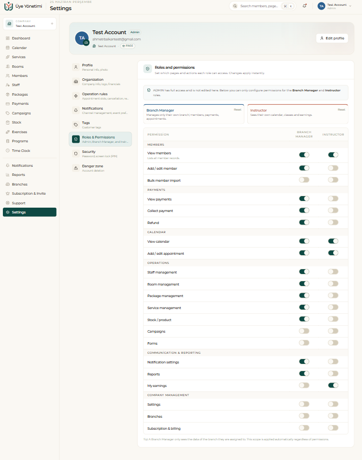Viewport: 362px width, 460px height.
Task: Enable Forms for Instructor
Action: coord(333,343)
